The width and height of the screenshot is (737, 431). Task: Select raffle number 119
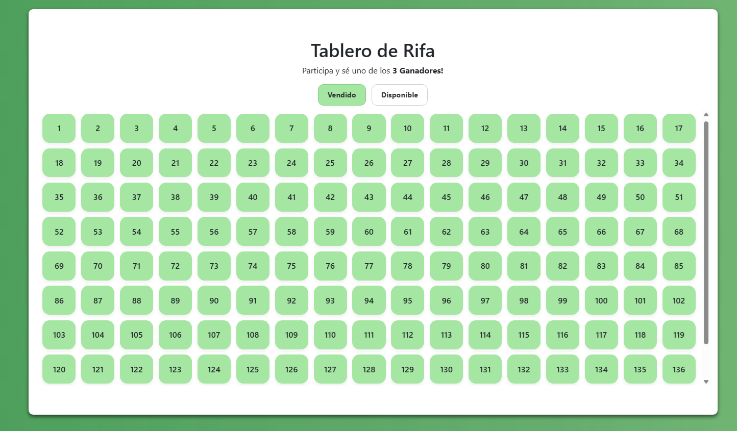679,335
